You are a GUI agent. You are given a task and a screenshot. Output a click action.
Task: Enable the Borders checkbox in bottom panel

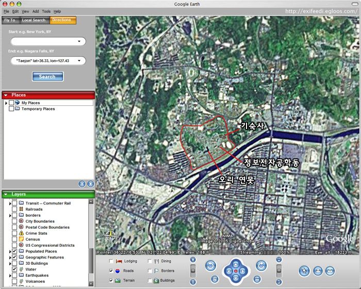(150, 271)
